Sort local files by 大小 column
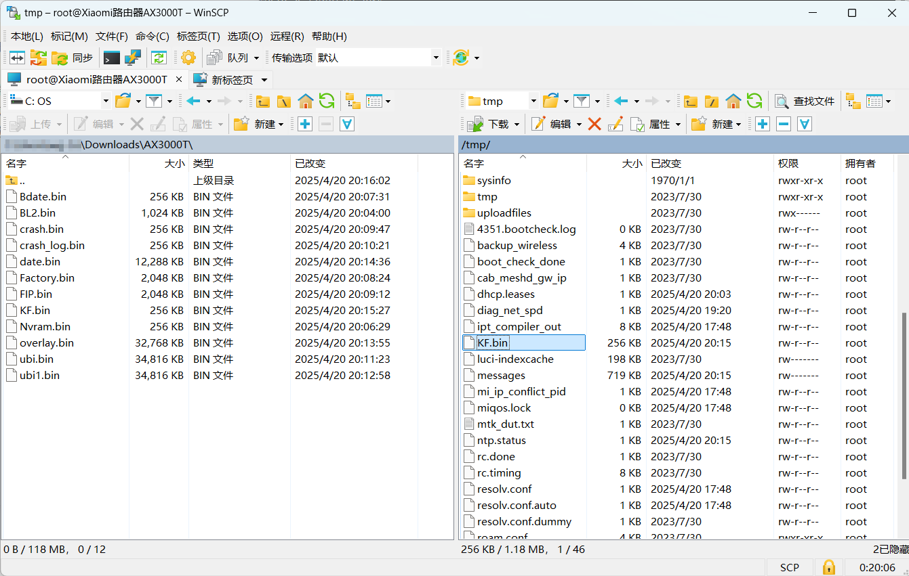 (159, 163)
